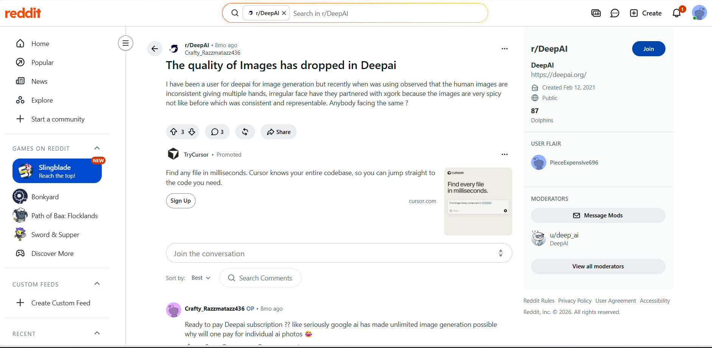Click View all moderators
Screen dimensions: 712x348
[x=598, y=266]
